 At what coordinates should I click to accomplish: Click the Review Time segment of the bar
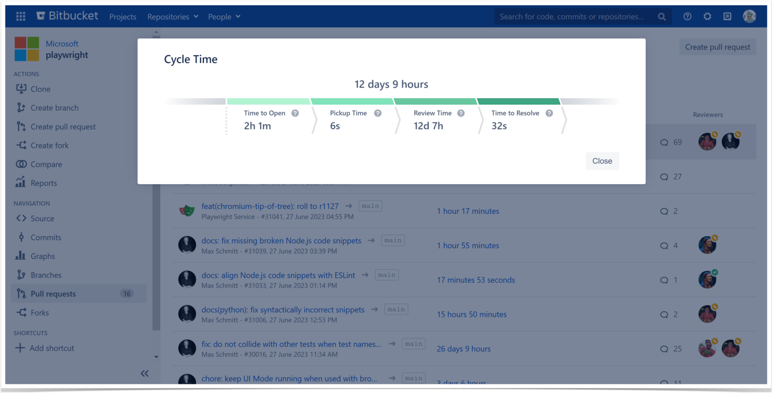[435, 101]
